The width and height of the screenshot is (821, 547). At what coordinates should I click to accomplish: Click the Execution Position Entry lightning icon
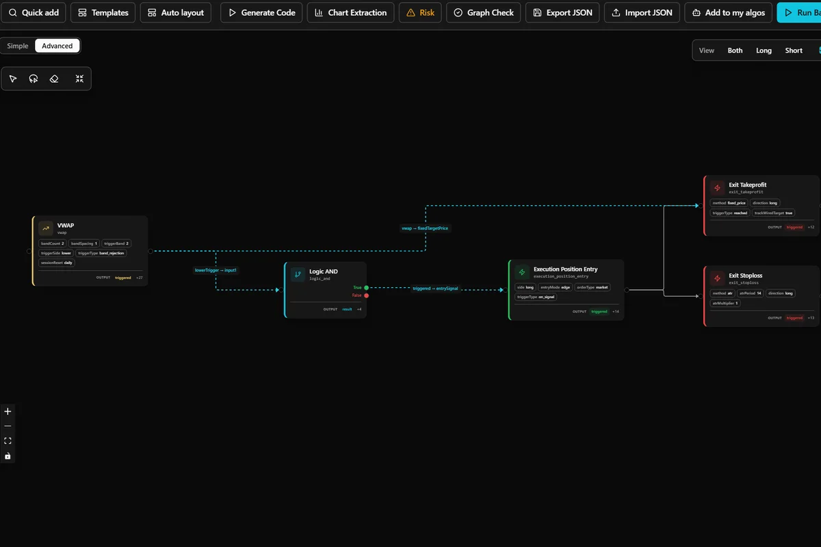[x=522, y=272]
